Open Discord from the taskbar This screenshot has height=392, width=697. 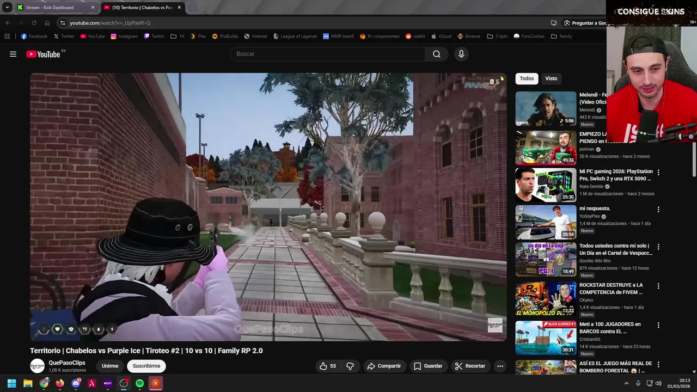[x=76, y=383]
